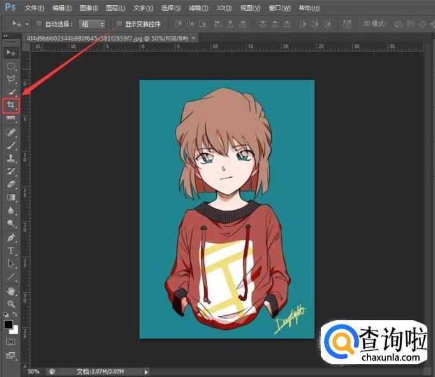
Task: Toggle the 显示变换控件 checkbox
Action: pos(119,24)
